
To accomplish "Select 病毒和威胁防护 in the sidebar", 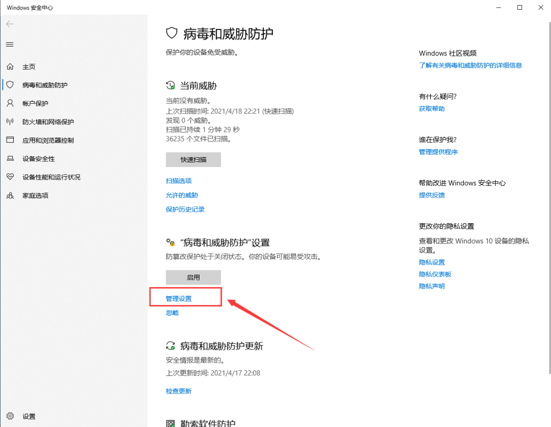I will 44,85.
